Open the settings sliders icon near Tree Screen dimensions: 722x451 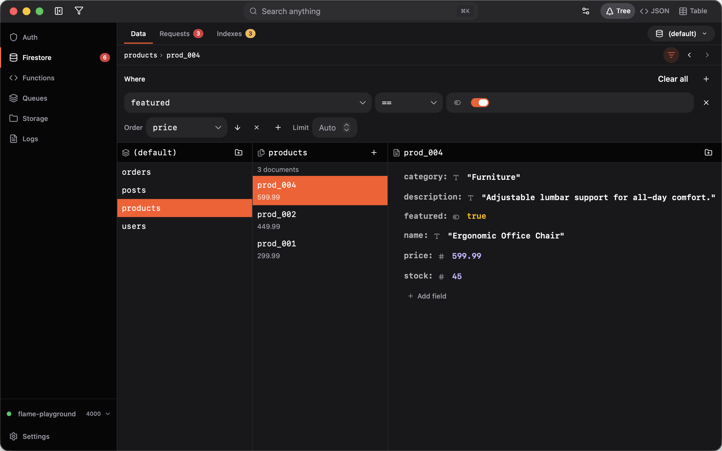(x=586, y=11)
